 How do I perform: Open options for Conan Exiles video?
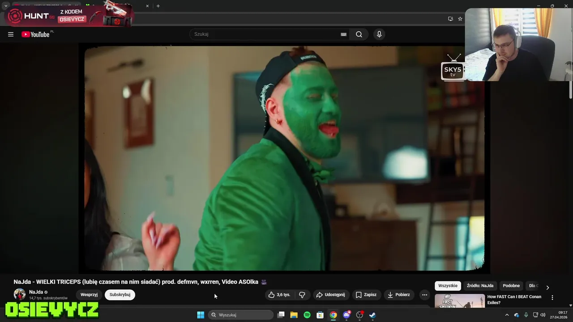[x=552, y=297]
